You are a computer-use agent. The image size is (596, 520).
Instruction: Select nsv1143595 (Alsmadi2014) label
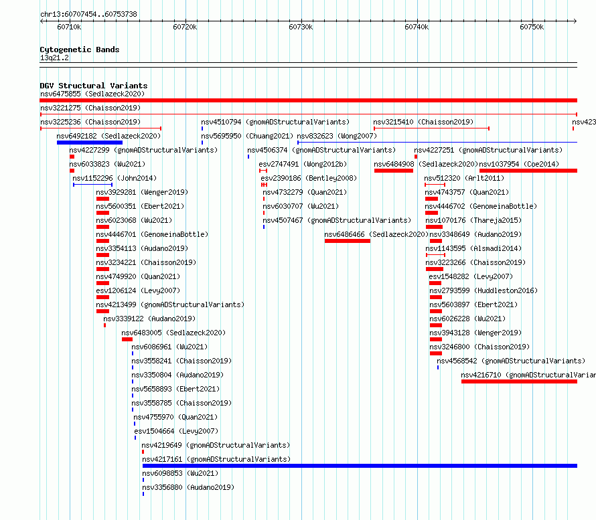(473, 248)
